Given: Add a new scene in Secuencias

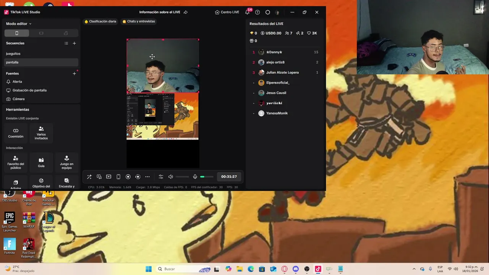Looking at the screenshot, I should point(74,43).
